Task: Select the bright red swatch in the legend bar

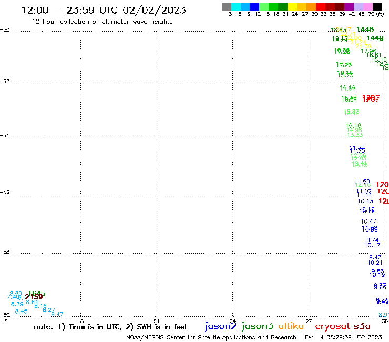Action: click(x=321, y=6)
